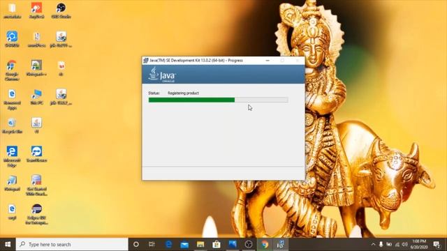Click the Java installer title bar icon
Screen dimensions: 447x251
point(146,61)
